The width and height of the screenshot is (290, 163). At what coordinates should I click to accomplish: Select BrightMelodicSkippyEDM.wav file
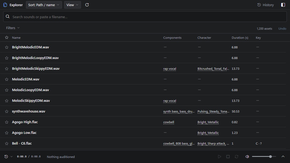(x=36, y=69)
